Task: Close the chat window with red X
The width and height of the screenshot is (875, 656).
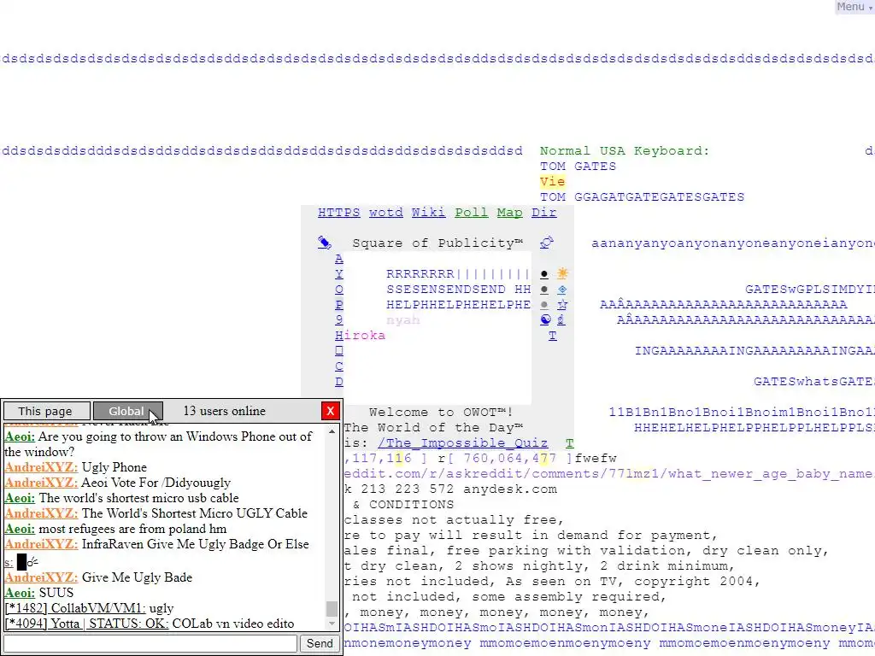Action: tap(331, 411)
